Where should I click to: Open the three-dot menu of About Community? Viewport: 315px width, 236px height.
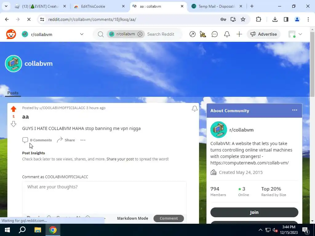294,110
